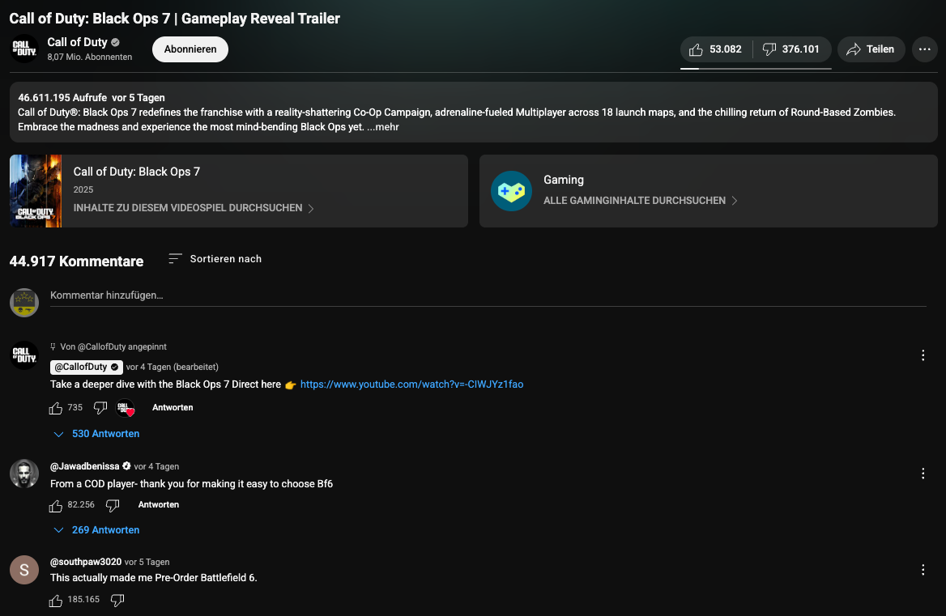Viewport: 946px width, 616px height.
Task: Open the @southpaw3020 username link
Action: click(x=86, y=563)
